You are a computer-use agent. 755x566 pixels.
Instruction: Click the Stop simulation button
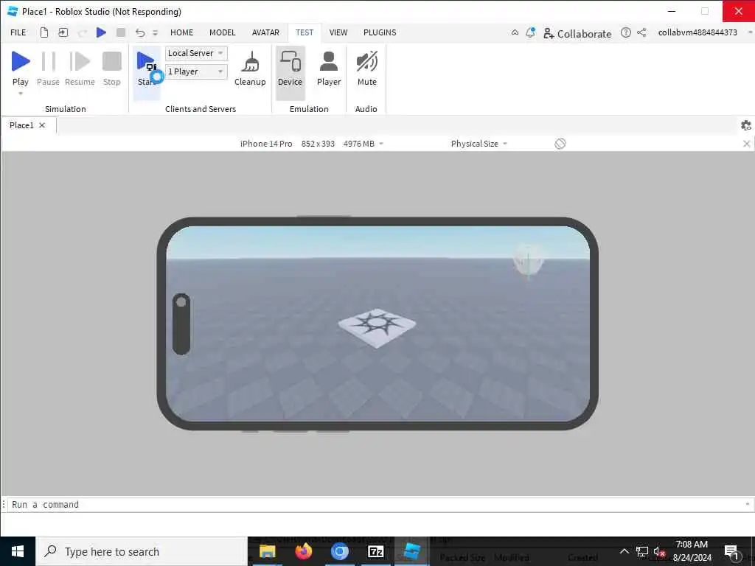pyautogui.click(x=112, y=69)
